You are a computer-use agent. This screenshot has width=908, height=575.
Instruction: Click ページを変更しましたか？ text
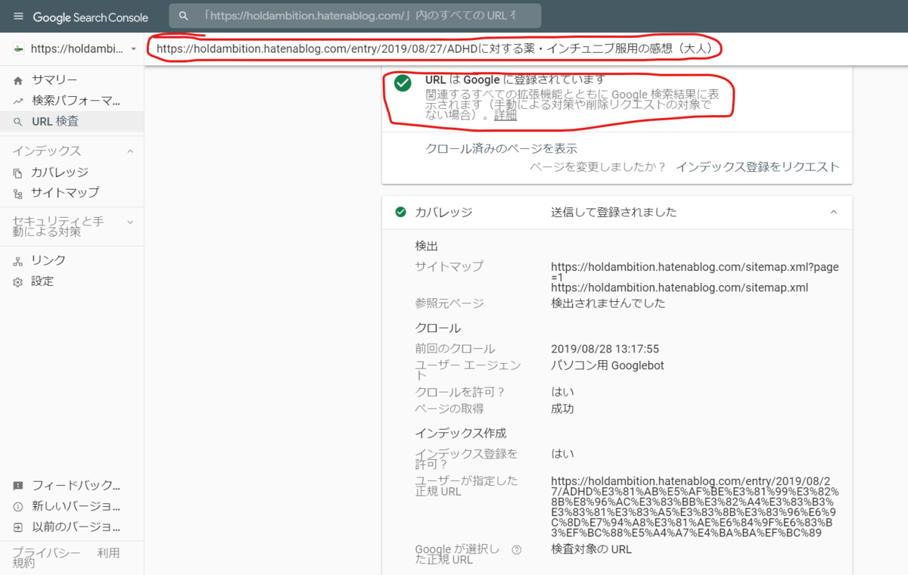click(598, 166)
